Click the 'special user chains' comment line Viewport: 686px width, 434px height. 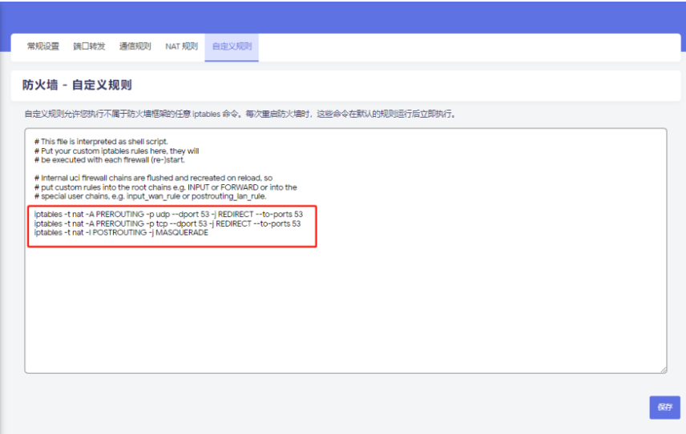151,196
